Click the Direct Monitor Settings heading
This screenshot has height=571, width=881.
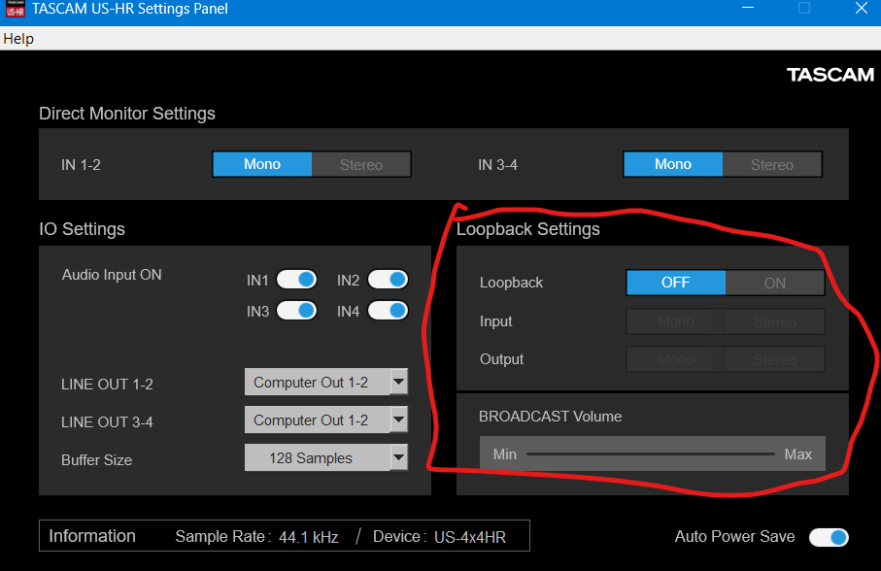click(x=127, y=114)
